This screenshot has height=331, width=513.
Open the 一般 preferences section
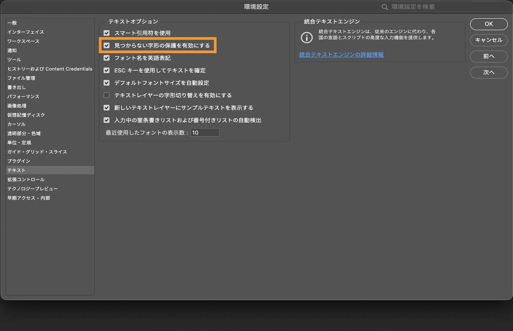pyautogui.click(x=12, y=23)
